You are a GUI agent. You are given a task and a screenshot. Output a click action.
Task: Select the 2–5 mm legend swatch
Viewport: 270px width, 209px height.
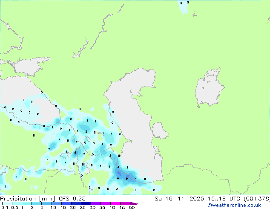tap(37, 203)
